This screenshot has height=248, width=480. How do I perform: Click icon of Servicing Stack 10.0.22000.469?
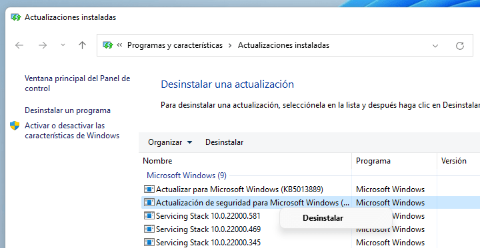coord(149,229)
